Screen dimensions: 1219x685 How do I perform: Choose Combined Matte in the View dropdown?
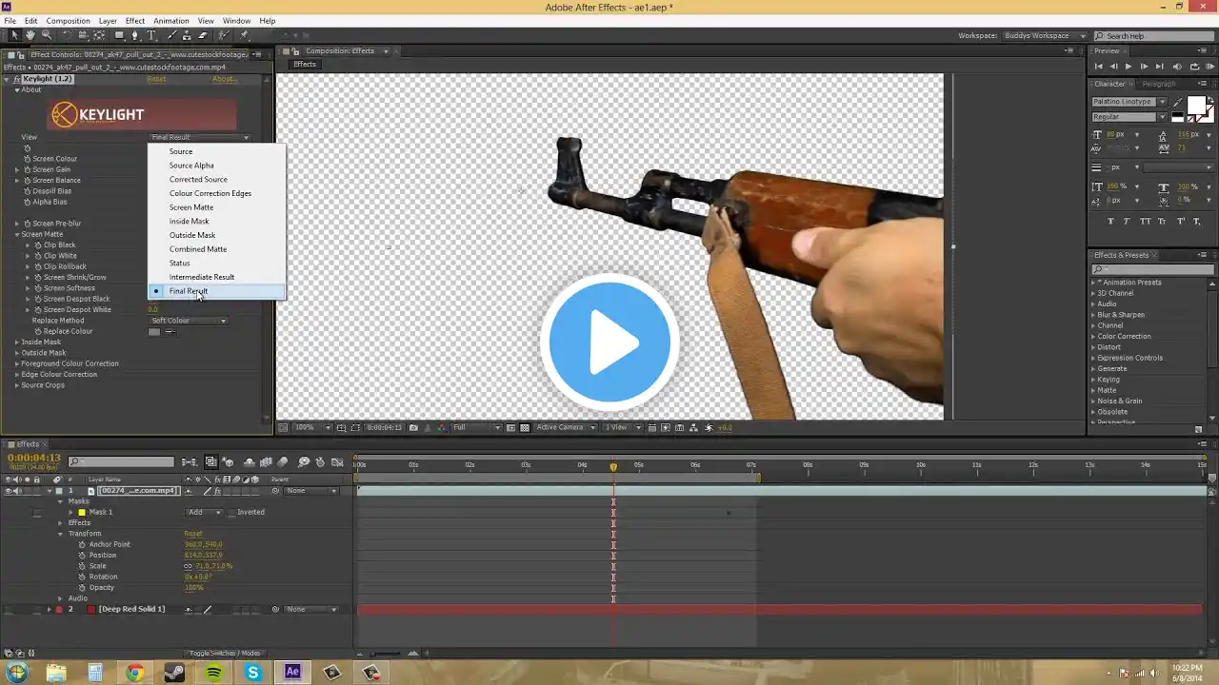(198, 249)
